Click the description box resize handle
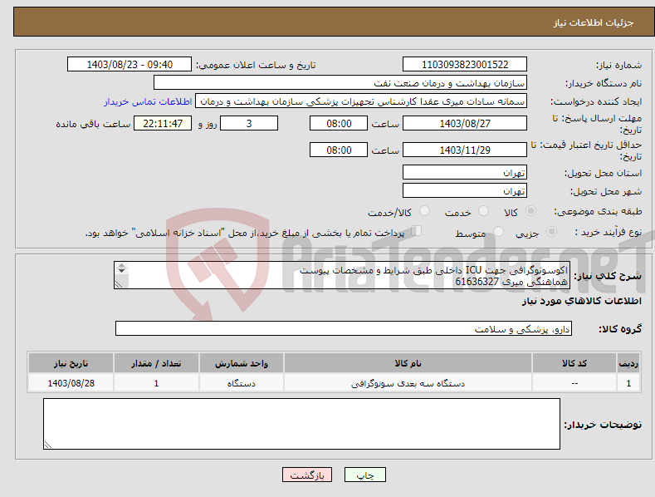This screenshot has height=497, width=655. [x=119, y=284]
